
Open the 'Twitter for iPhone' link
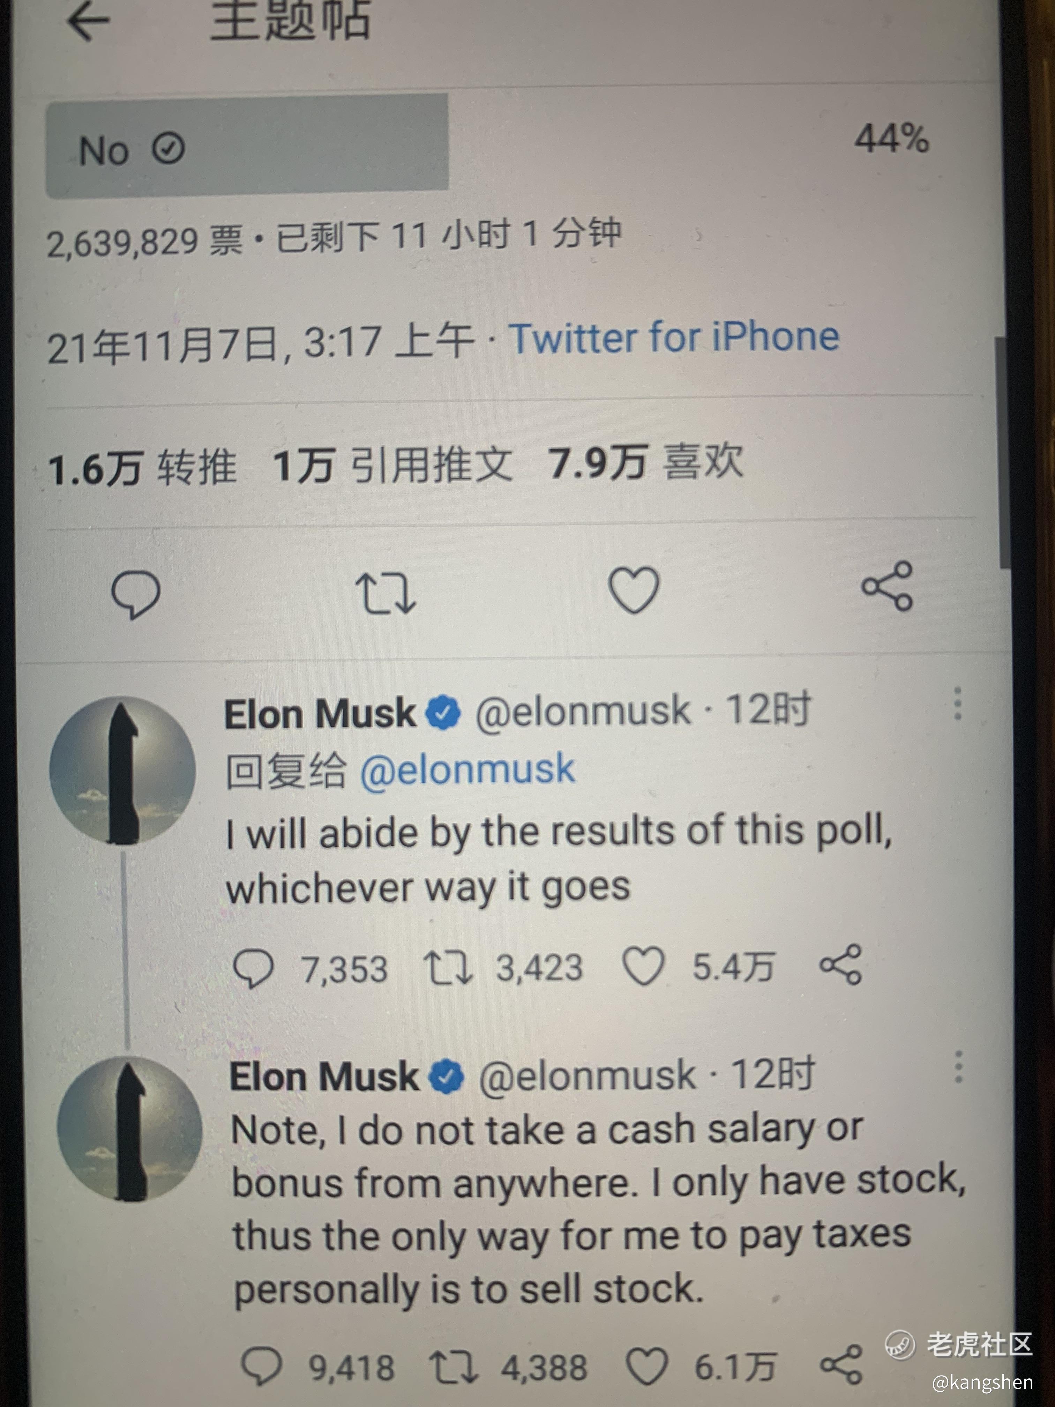click(x=674, y=337)
